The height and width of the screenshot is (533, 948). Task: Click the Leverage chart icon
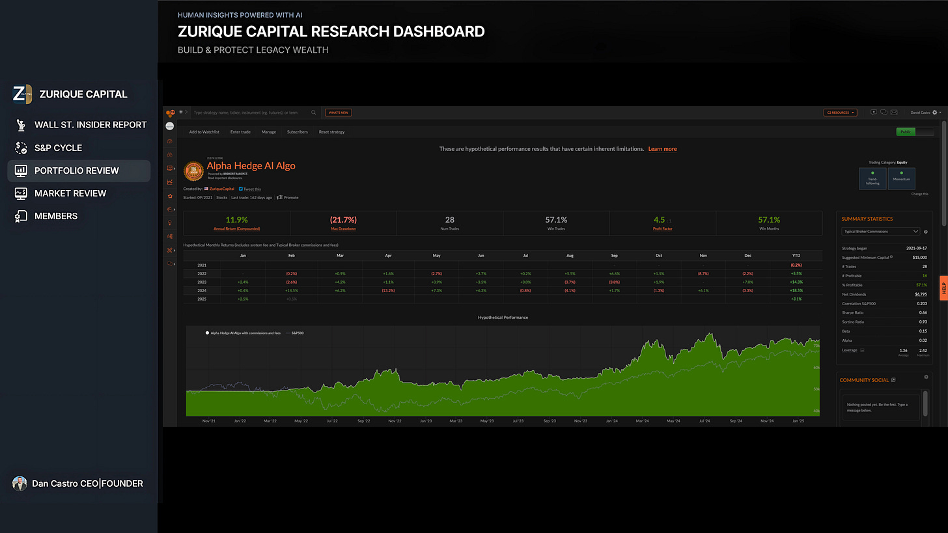point(863,350)
